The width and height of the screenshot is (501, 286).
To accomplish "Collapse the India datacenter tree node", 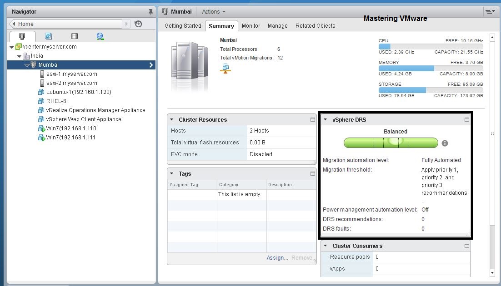I will tap(20, 56).
